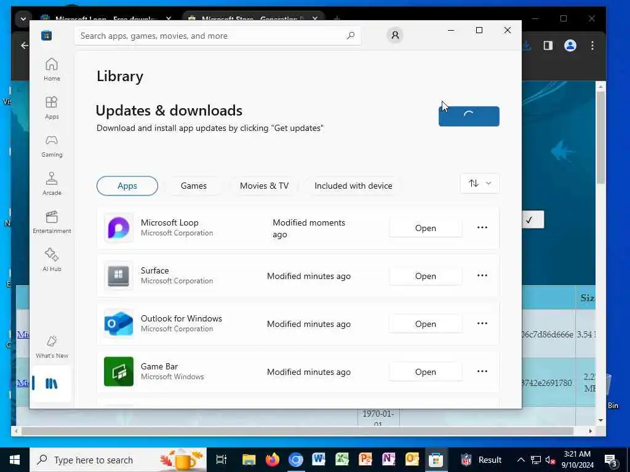This screenshot has width=630, height=472.
Task: Open AI Hub in the sidebar
Action: point(52,260)
